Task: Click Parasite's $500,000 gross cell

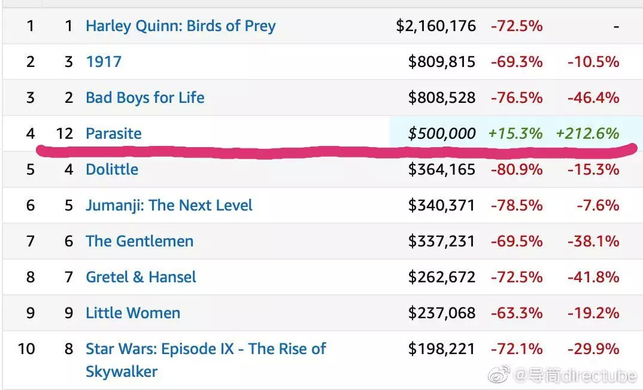Action: 441,133
